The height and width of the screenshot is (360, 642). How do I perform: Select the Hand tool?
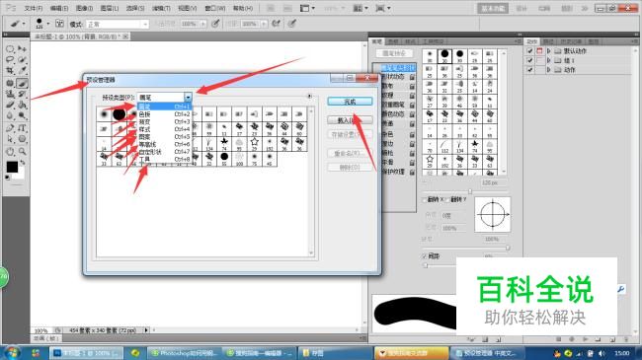pyautogui.click(x=10, y=152)
